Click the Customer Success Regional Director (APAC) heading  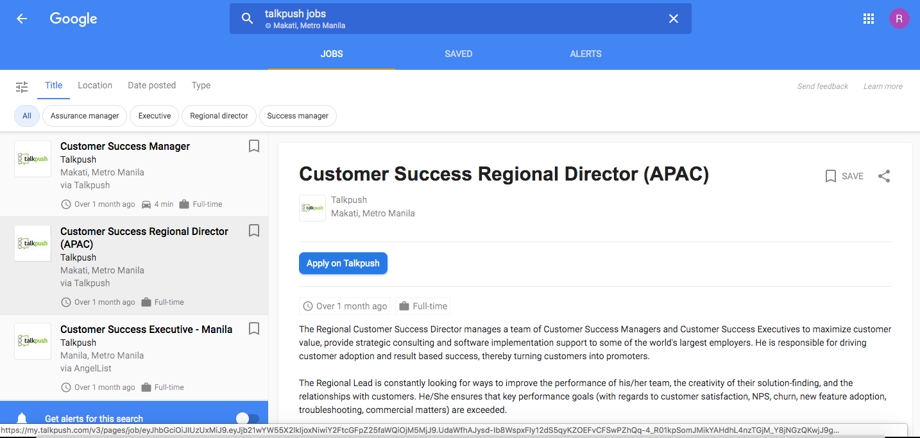[504, 174]
